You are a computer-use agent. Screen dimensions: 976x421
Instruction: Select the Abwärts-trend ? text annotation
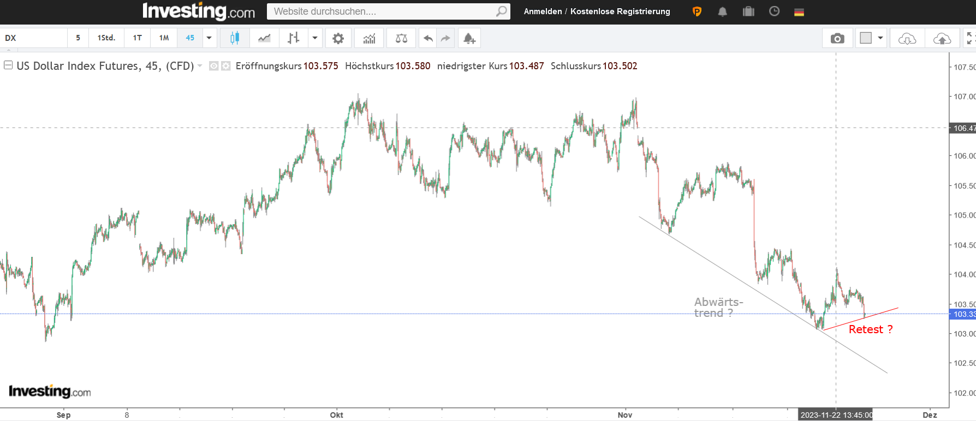point(718,308)
